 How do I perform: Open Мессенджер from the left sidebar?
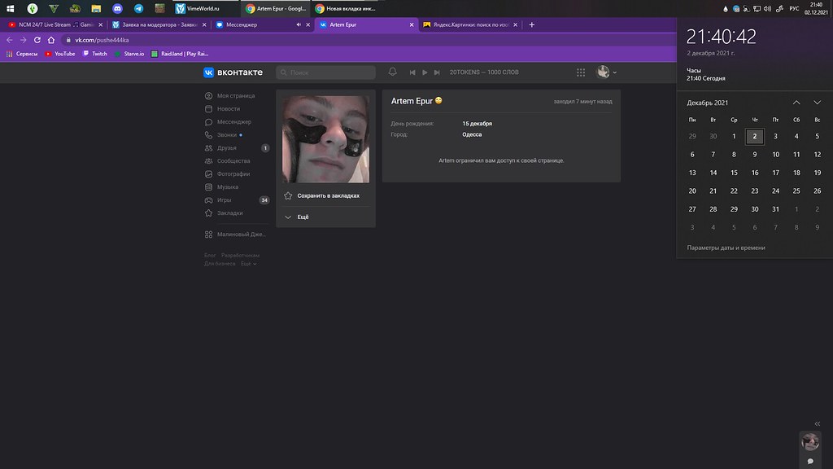235,122
